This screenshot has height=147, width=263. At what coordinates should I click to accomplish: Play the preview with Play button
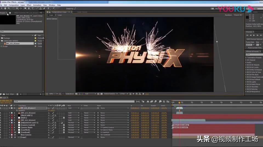tap(254, 35)
